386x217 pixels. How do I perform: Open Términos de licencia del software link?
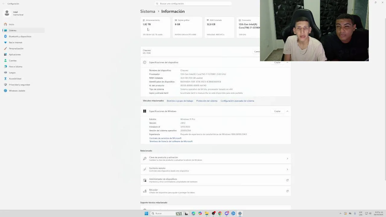click(x=171, y=141)
